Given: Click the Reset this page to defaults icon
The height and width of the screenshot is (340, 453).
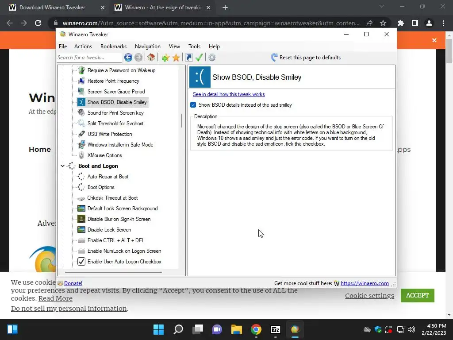Looking at the screenshot, I should point(274,58).
